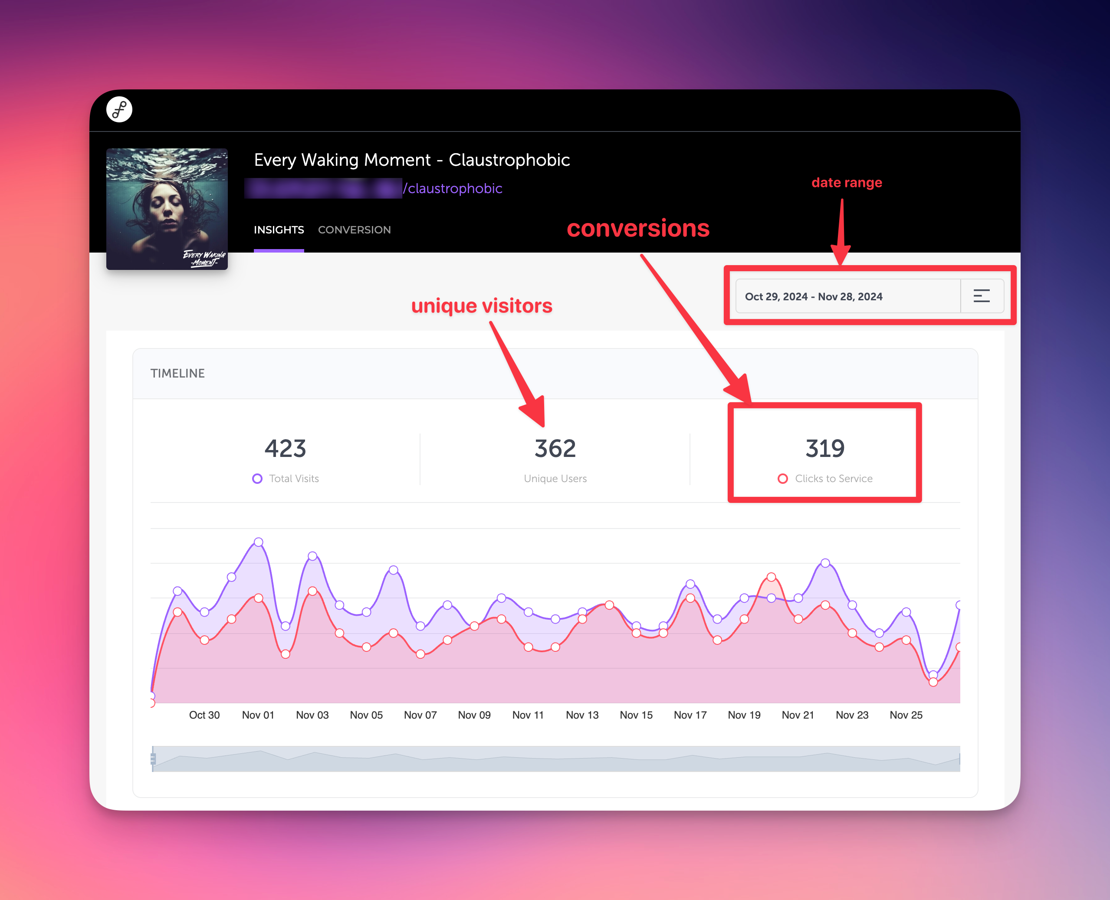The width and height of the screenshot is (1110, 900).
Task: Select the INSIGHTS tab
Action: 277,230
